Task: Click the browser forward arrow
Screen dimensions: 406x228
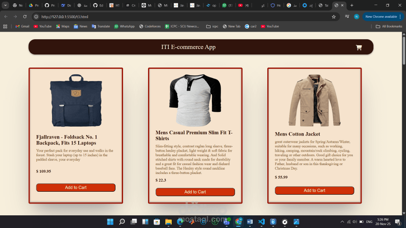Action: coord(15,16)
